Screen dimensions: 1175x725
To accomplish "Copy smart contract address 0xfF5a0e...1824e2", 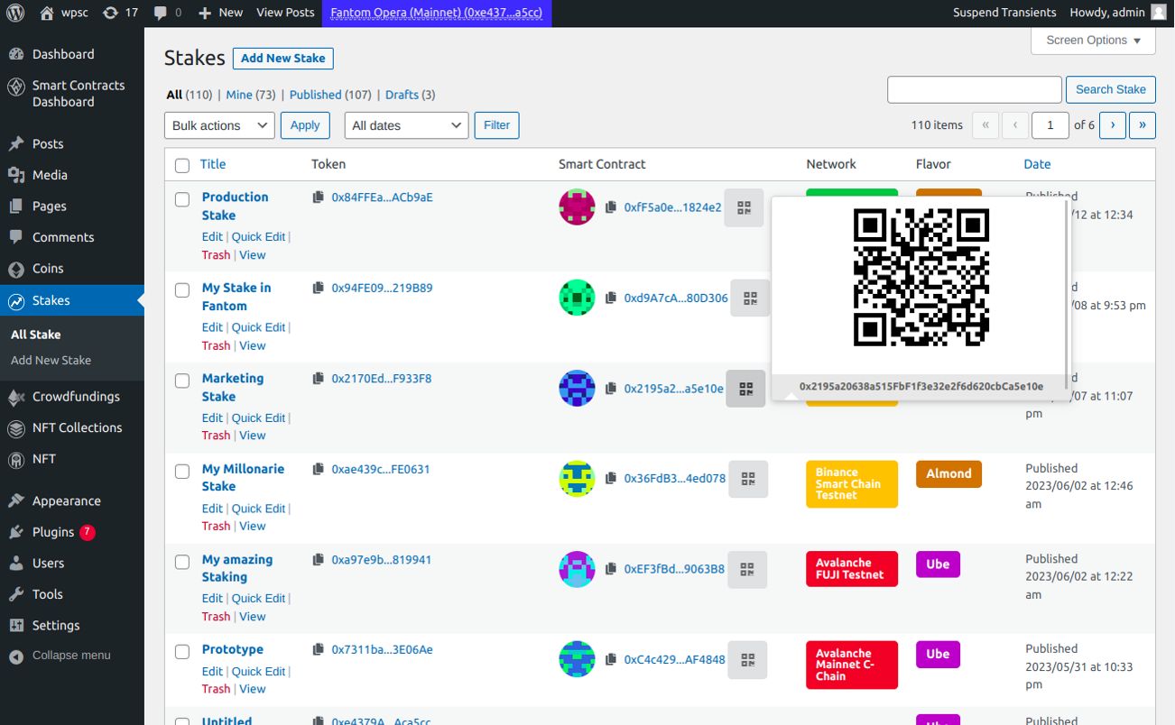I will pyautogui.click(x=611, y=207).
